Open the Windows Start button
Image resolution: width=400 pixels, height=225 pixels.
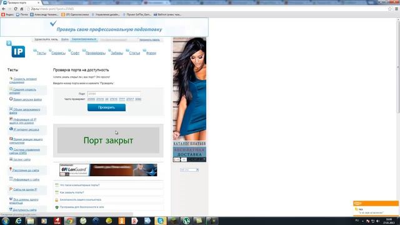coord(6,221)
